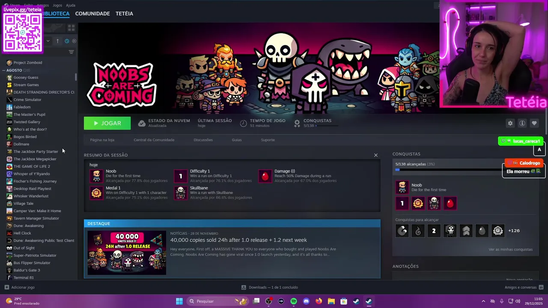Open the TETÉIA profile tab

click(x=124, y=14)
